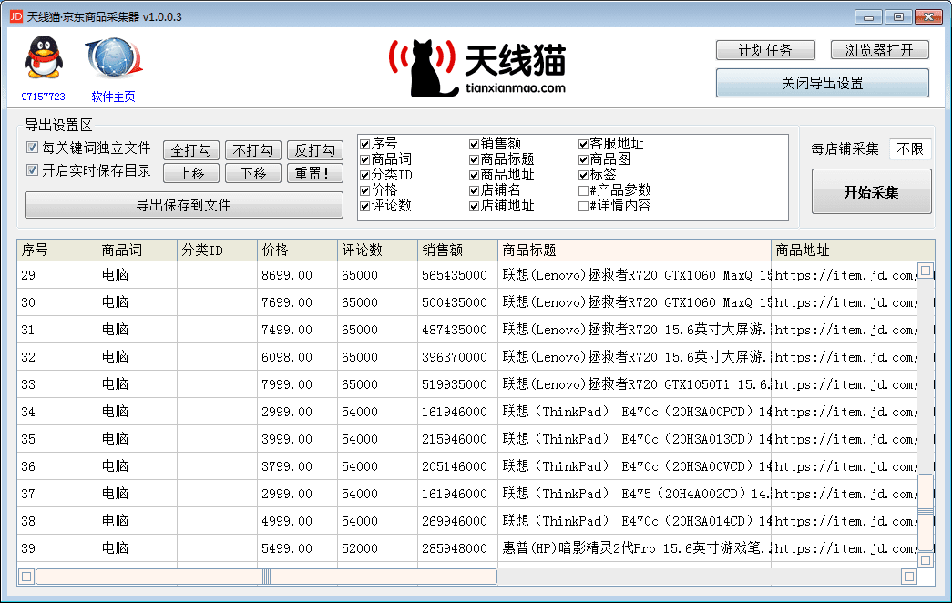Click the 浏览器打开 button

[879, 50]
